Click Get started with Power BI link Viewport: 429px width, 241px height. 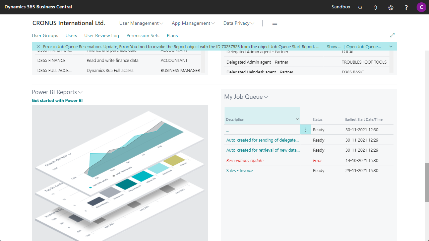click(57, 100)
